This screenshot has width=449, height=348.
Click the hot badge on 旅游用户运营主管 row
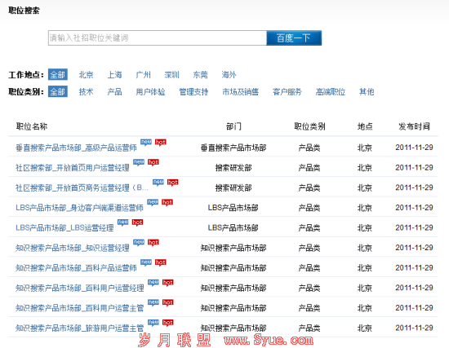coord(168,322)
